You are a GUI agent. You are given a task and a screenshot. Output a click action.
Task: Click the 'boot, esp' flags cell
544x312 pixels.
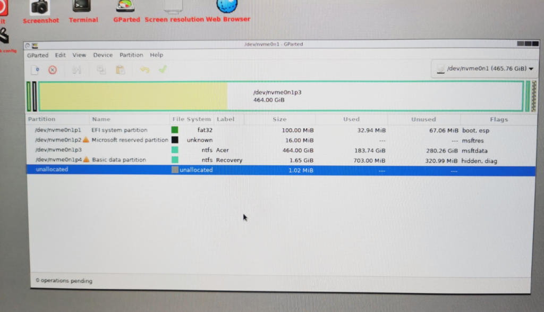475,131
